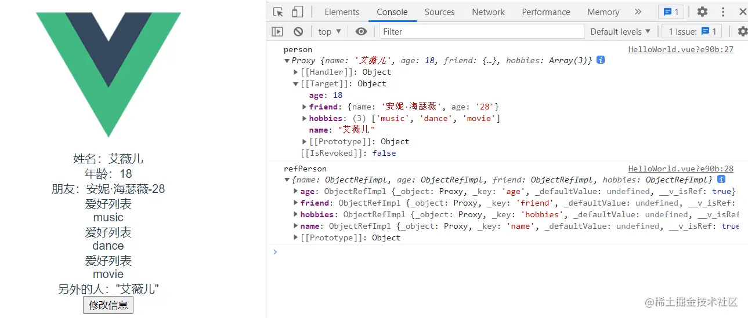Screen dimensions: 748x318
Task: Click the issues message badge showing 1
Action: [671, 12]
